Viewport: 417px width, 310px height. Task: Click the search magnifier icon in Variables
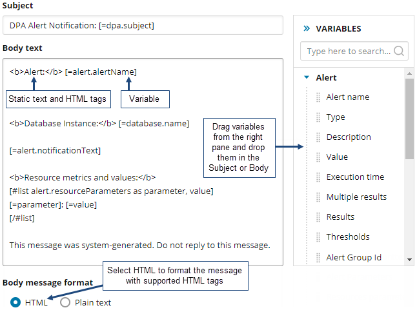coord(400,51)
